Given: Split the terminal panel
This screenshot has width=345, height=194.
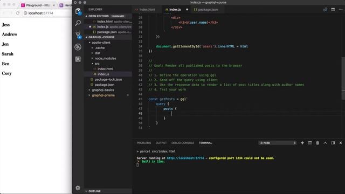Looking at the screenshot, I should pos(310,143).
